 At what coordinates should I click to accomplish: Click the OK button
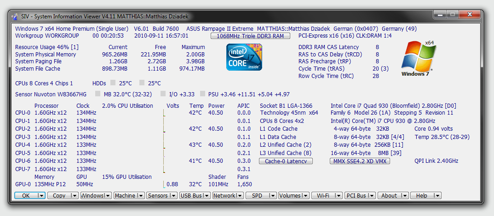point(26,196)
